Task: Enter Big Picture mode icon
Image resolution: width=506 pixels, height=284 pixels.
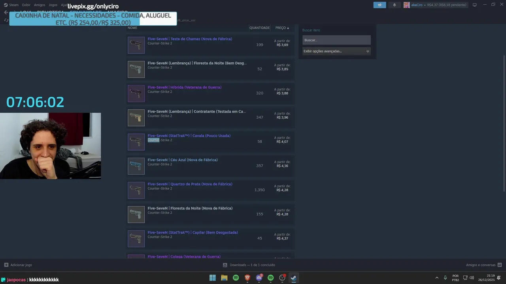Action: [x=474, y=5]
